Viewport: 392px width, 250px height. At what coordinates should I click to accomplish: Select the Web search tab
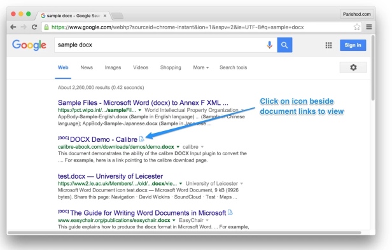pos(63,67)
